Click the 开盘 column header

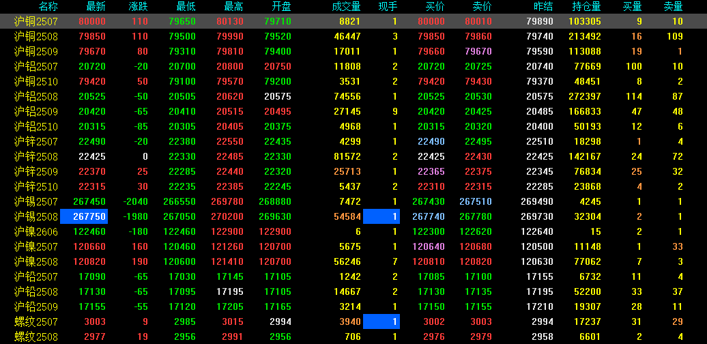click(281, 6)
